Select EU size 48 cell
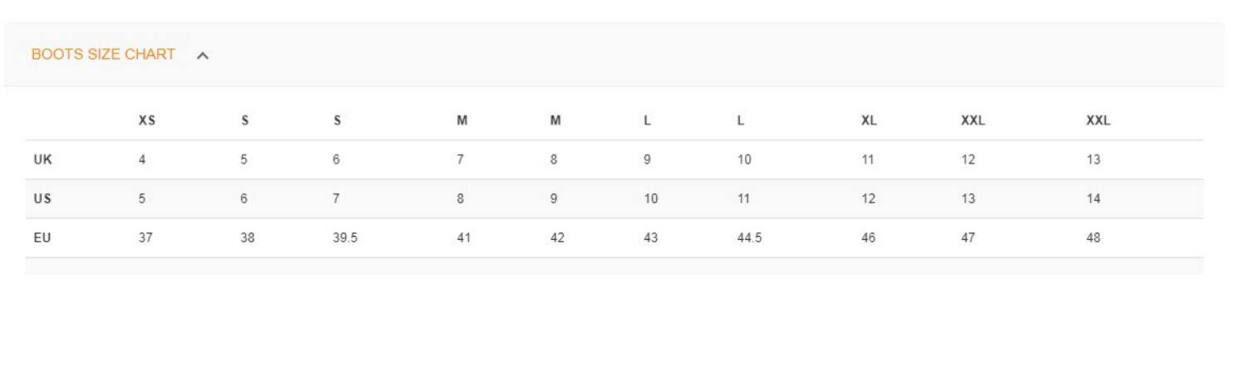The height and width of the screenshot is (387, 1247). pos(1093,238)
